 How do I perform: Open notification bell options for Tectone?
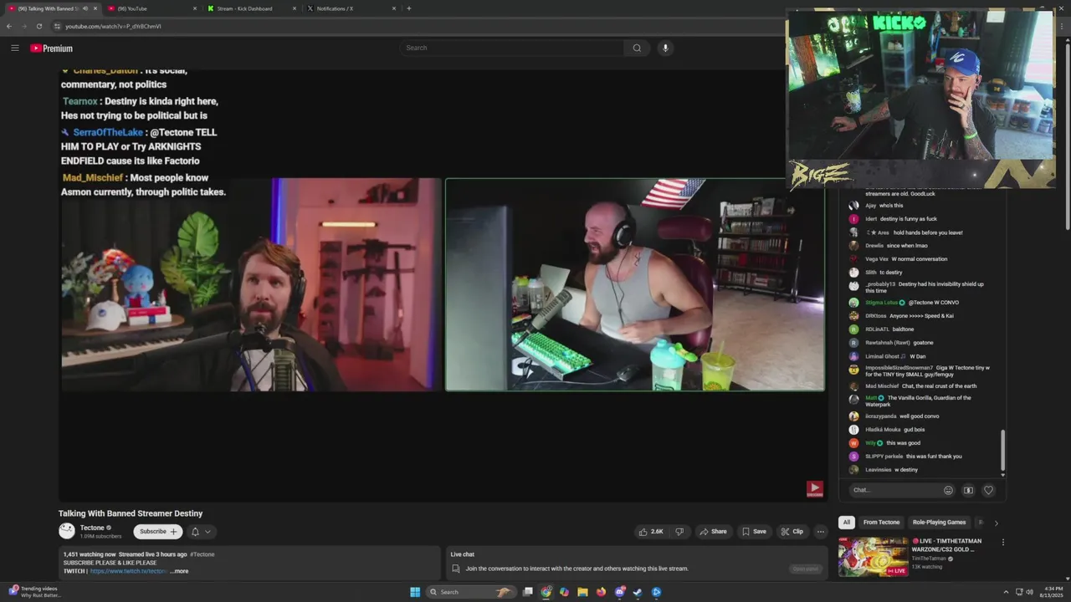pyautogui.click(x=200, y=532)
